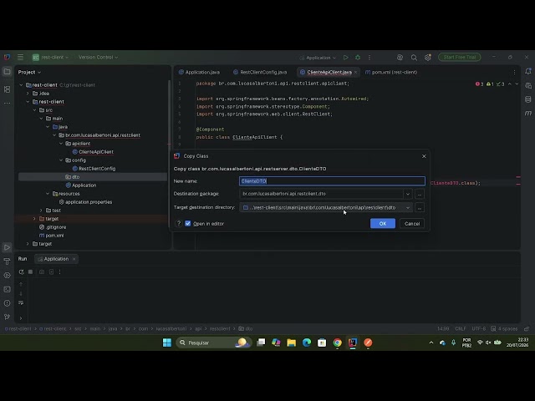Screen dimensions: 535x401
Task: Click the New name input field
Action: coord(332,181)
